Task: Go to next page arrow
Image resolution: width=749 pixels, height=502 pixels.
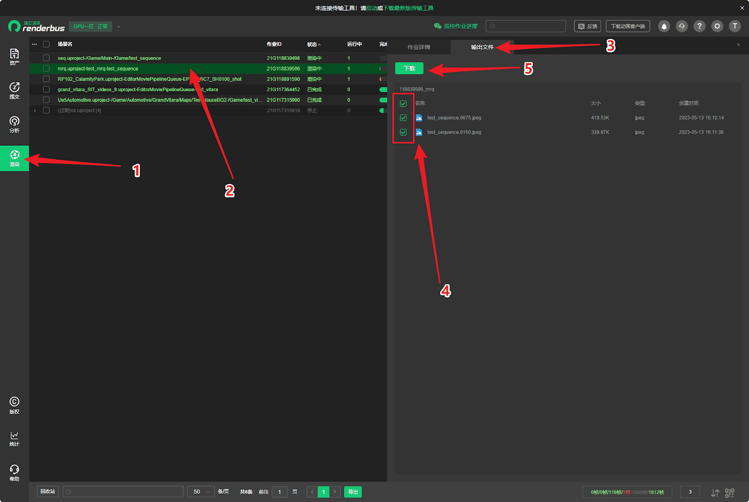Action: [x=335, y=492]
